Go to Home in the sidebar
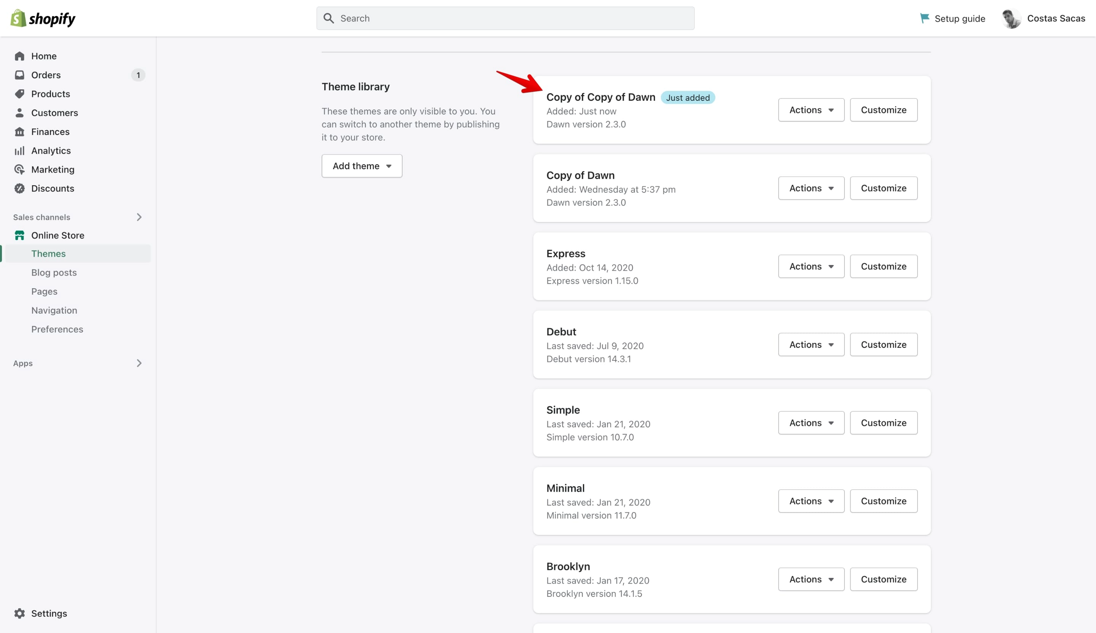Image resolution: width=1096 pixels, height=633 pixels. (44, 56)
